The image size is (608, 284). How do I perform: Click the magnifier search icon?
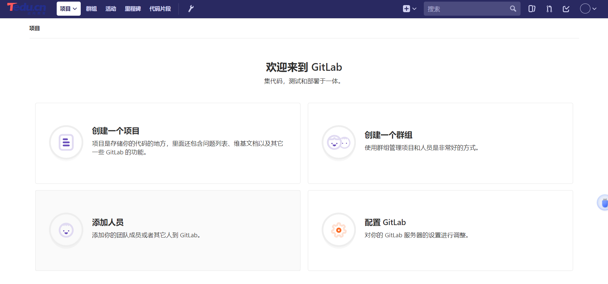coord(513,9)
